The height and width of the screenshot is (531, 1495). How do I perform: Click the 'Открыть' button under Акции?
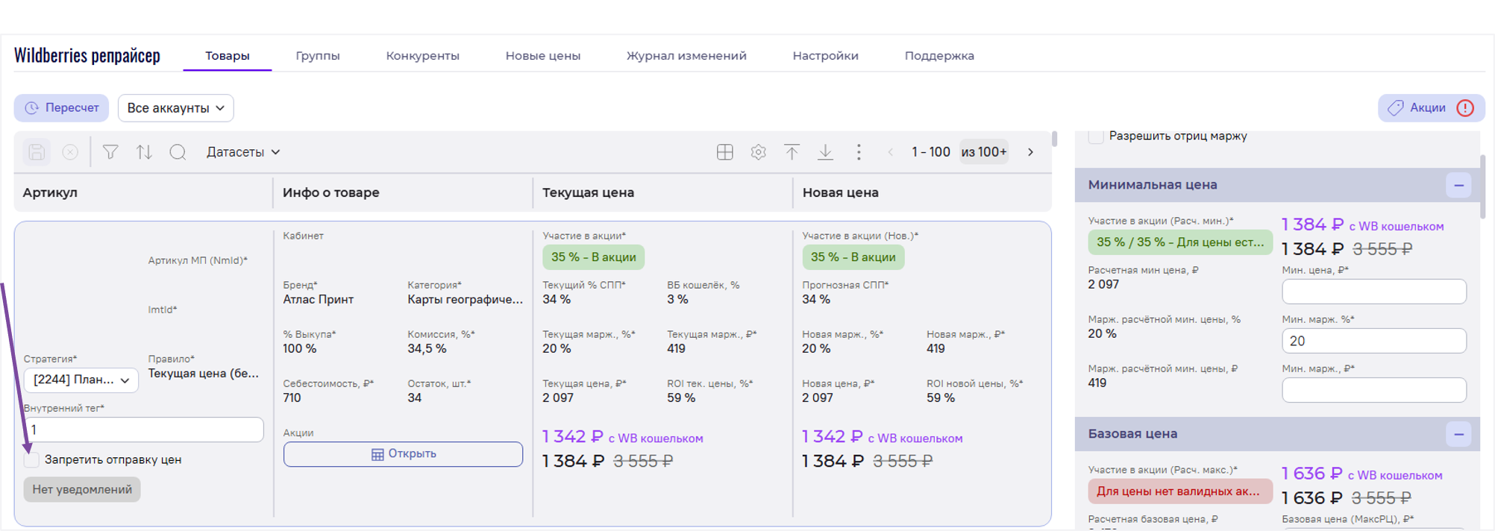click(x=403, y=454)
